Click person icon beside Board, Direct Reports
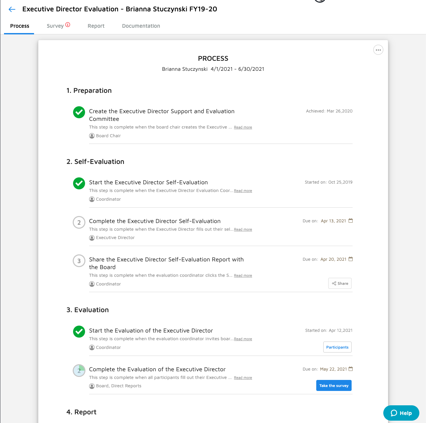The height and width of the screenshot is (423, 426). click(92, 386)
